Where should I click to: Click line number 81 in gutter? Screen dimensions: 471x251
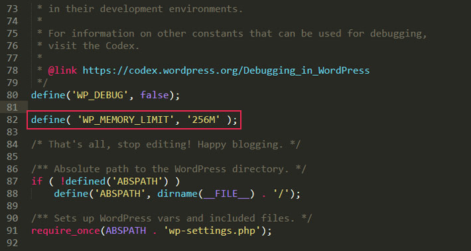point(13,108)
